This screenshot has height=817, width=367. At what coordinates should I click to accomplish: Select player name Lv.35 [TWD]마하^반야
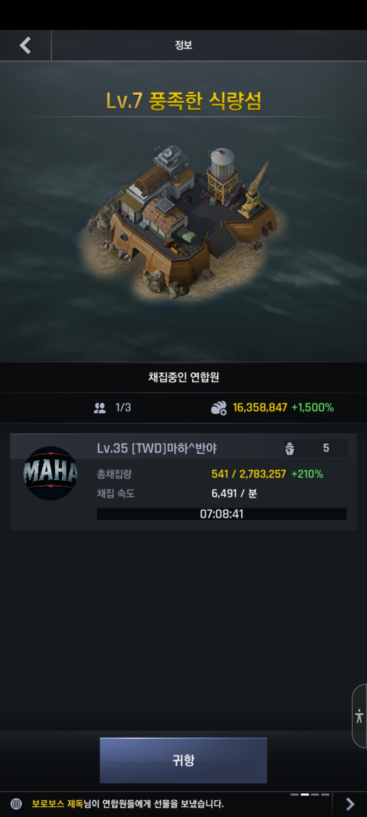(x=157, y=448)
